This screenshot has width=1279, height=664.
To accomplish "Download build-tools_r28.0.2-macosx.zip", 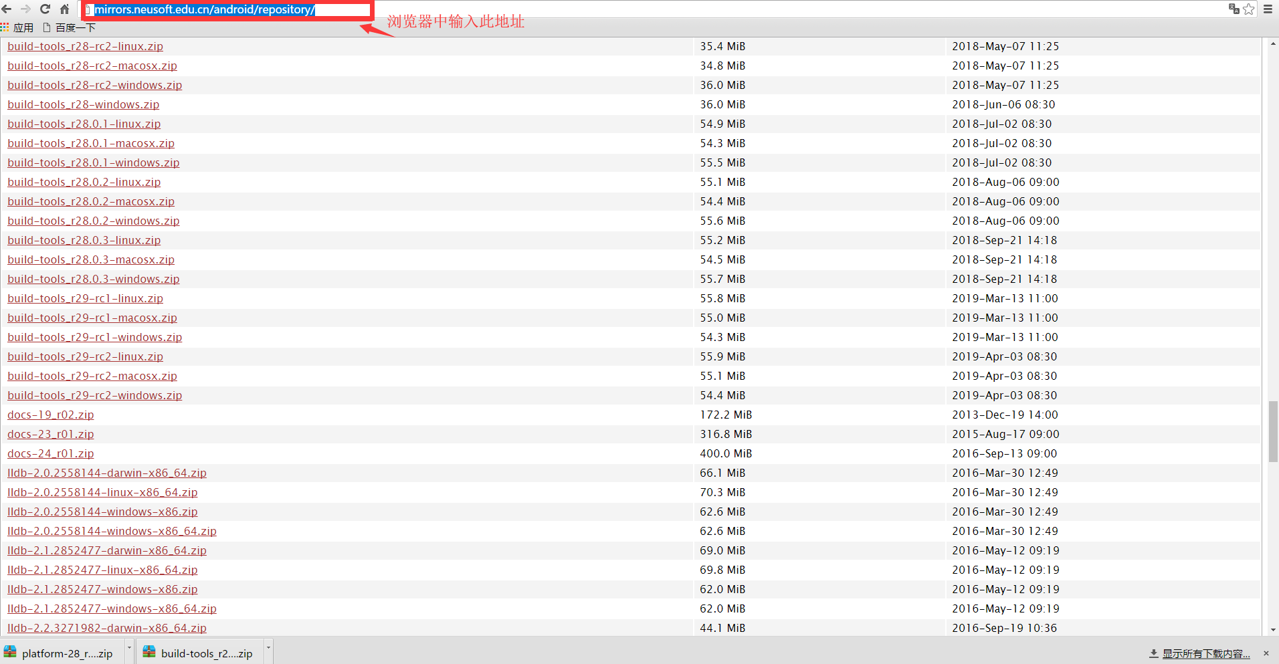I will [x=91, y=201].
